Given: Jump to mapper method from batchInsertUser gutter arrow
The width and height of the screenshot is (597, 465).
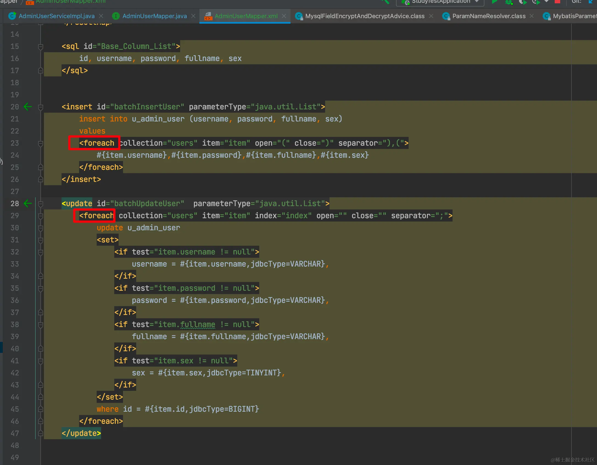Looking at the screenshot, I should (x=28, y=107).
